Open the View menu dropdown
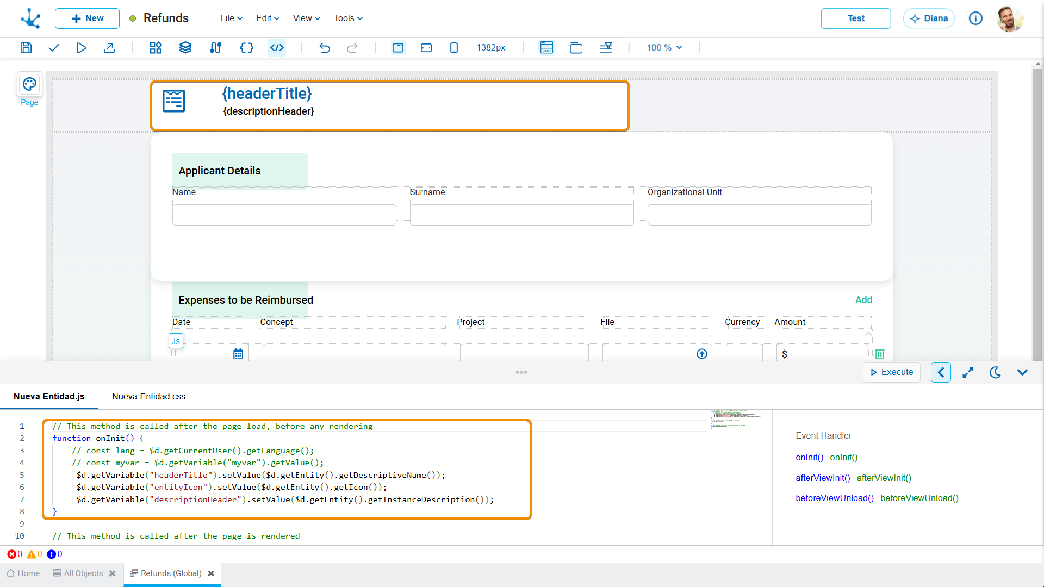The width and height of the screenshot is (1044, 587). click(x=307, y=18)
